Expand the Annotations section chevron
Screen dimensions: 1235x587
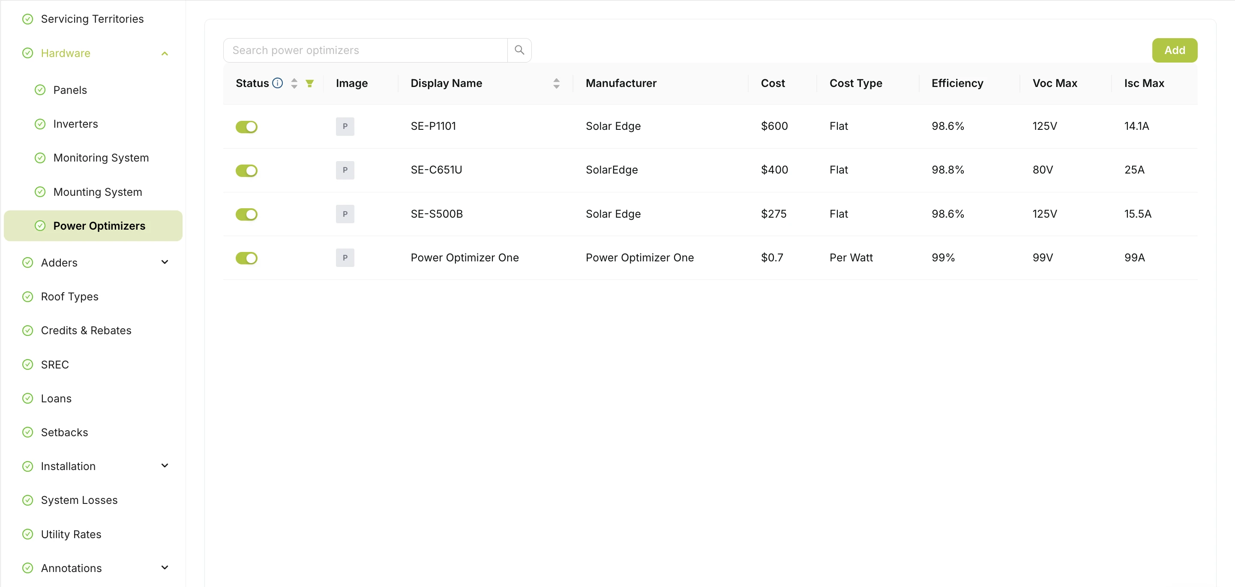click(165, 568)
